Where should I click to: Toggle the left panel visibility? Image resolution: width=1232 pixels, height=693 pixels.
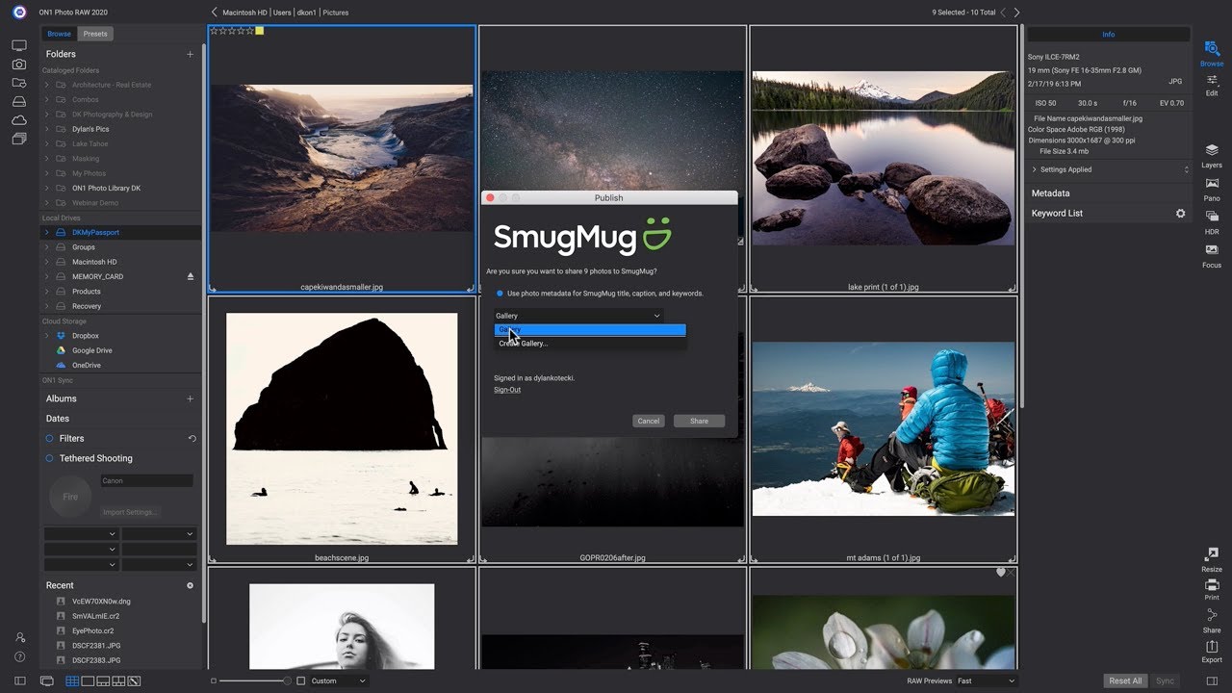pyautogui.click(x=19, y=681)
